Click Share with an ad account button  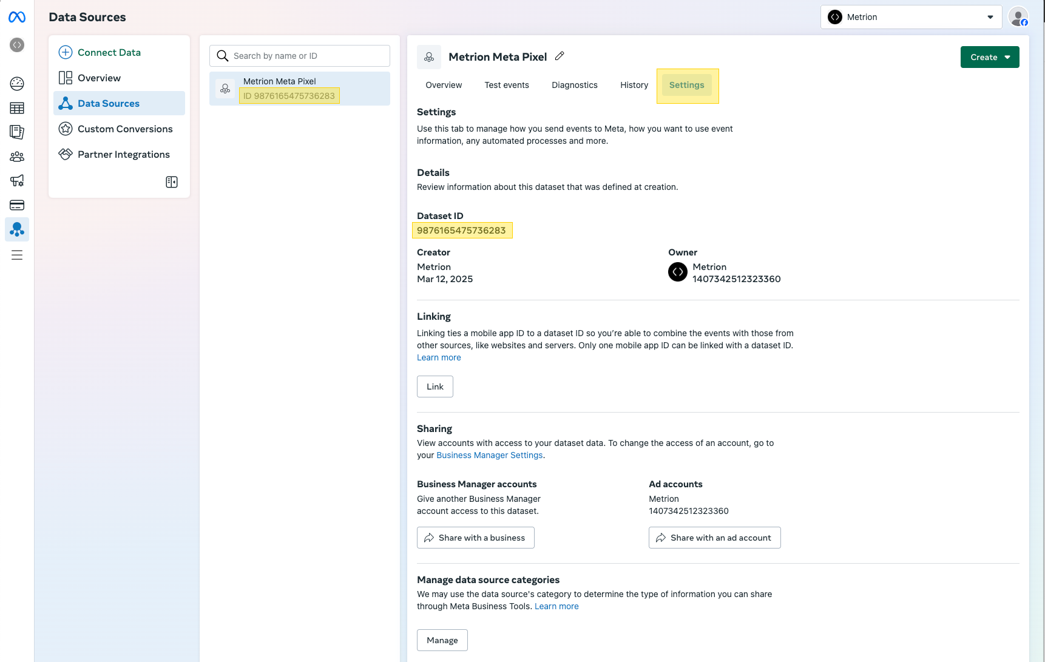point(715,538)
